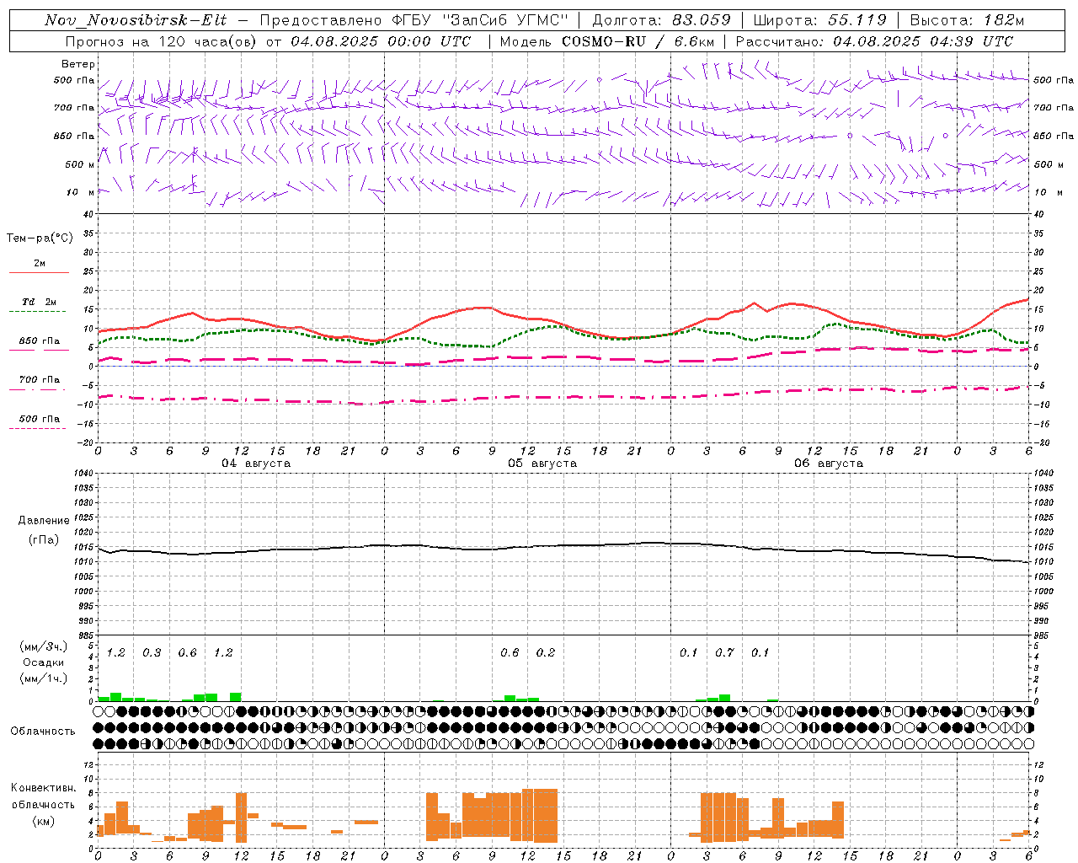Viewport: 1078px width, 863px height.
Task: Click the green dashed Td 2м legend line
Action: click(x=37, y=311)
